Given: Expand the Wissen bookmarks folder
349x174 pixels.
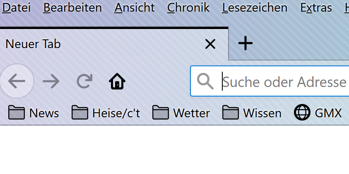Looking at the screenshot, I should [x=252, y=112].
